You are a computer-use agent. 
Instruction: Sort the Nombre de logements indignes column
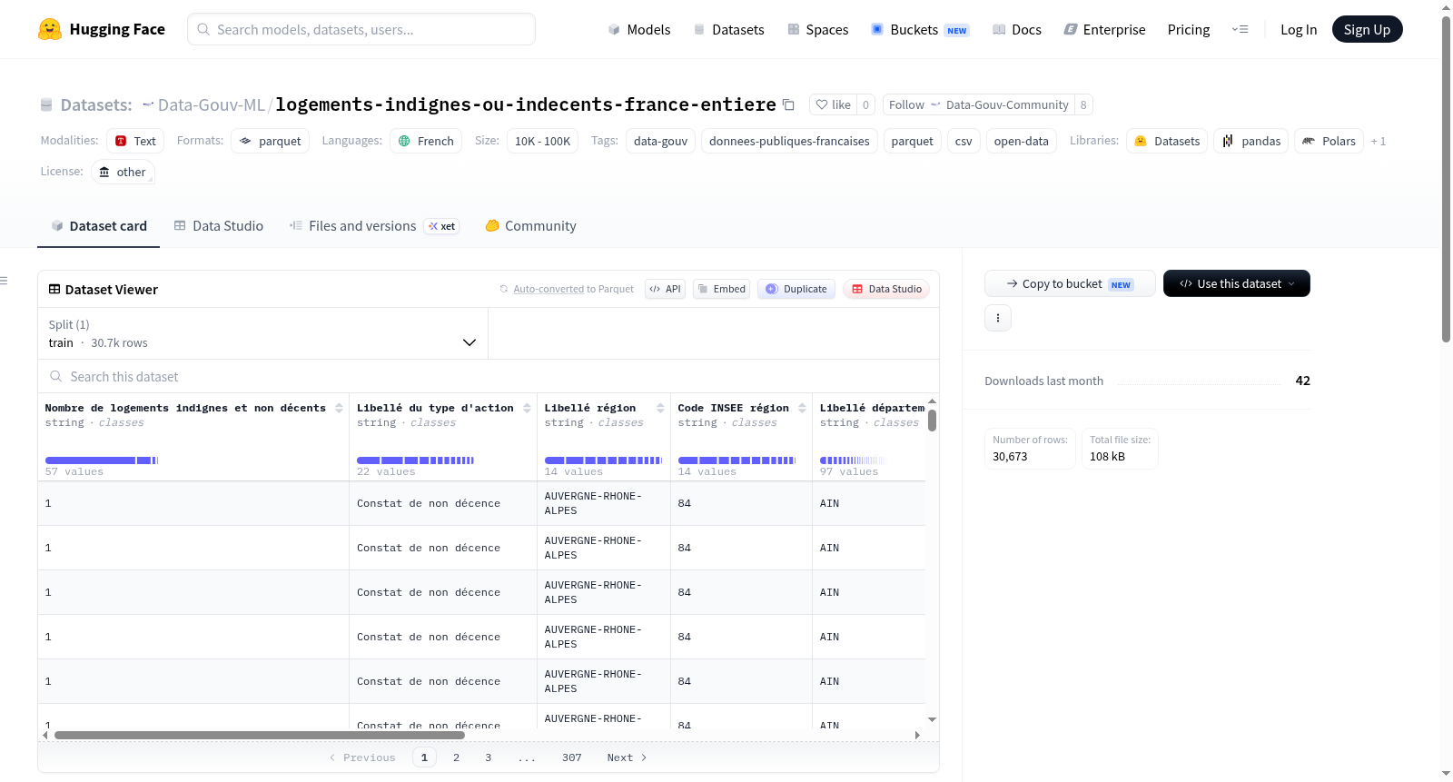pos(339,409)
